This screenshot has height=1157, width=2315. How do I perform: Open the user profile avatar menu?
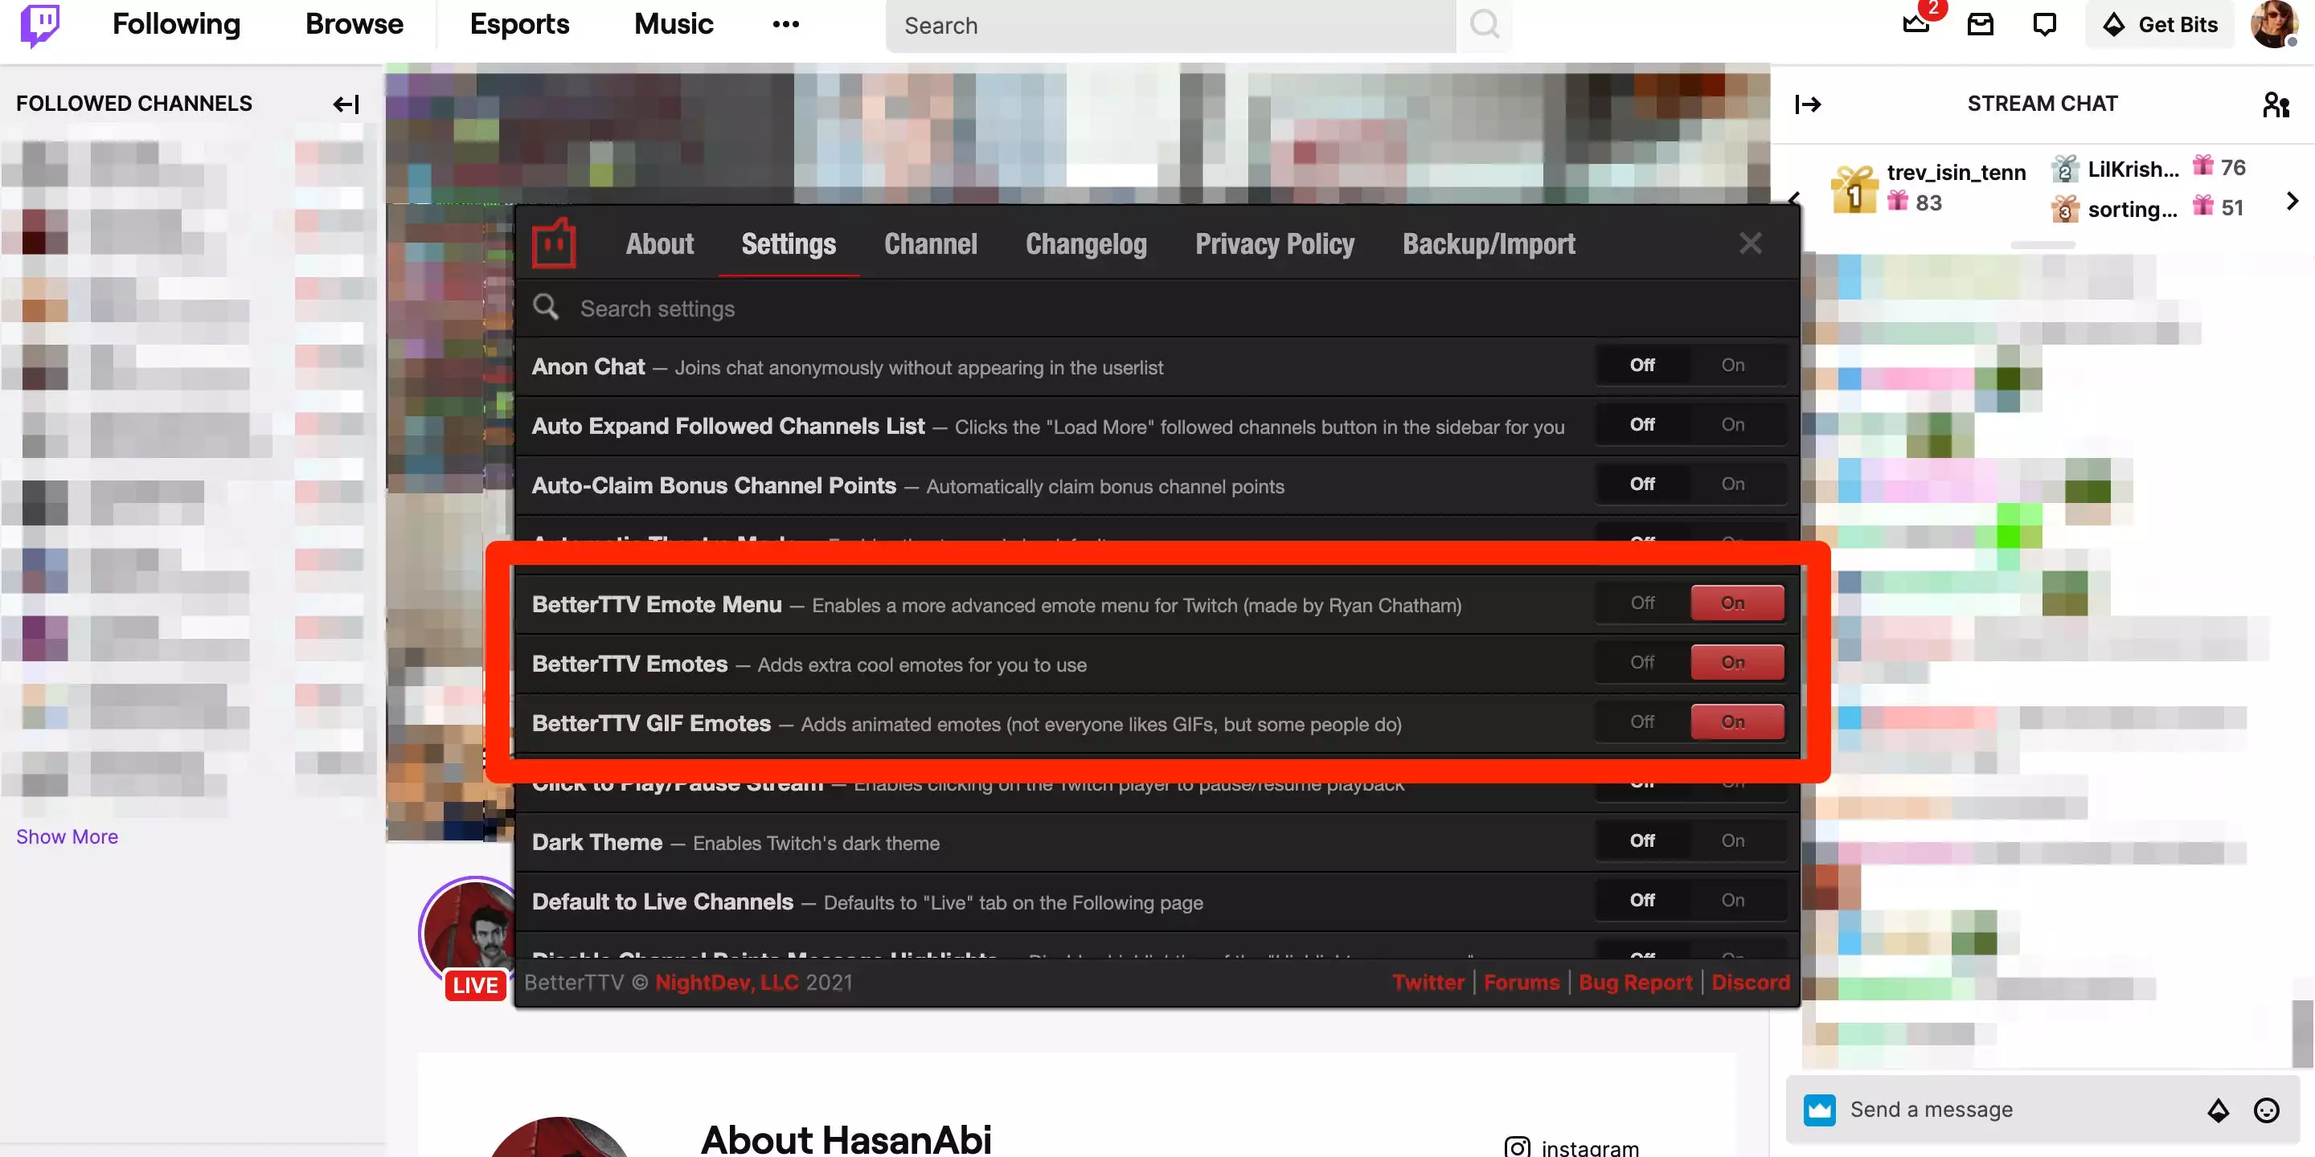pos(2274,24)
